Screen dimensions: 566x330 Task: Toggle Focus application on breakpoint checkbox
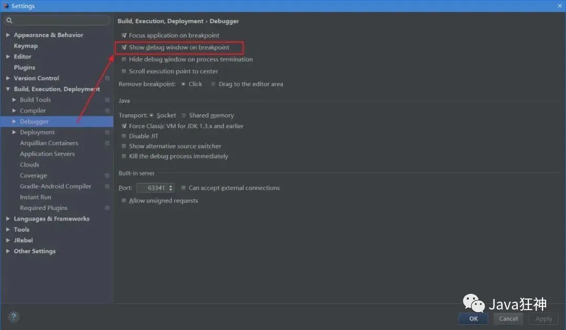pos(124,36)
